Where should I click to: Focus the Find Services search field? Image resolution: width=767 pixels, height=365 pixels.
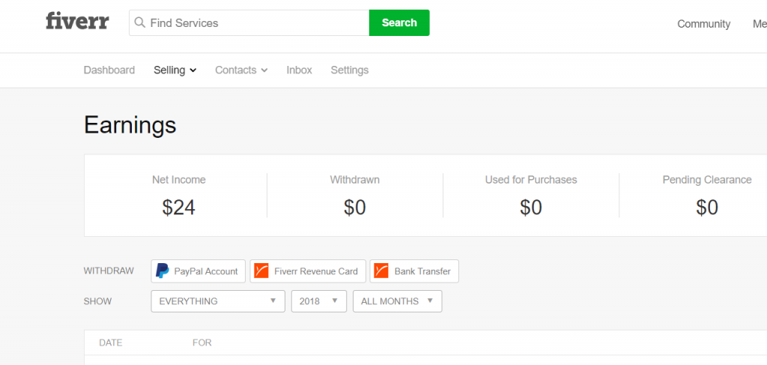(249, 22)
